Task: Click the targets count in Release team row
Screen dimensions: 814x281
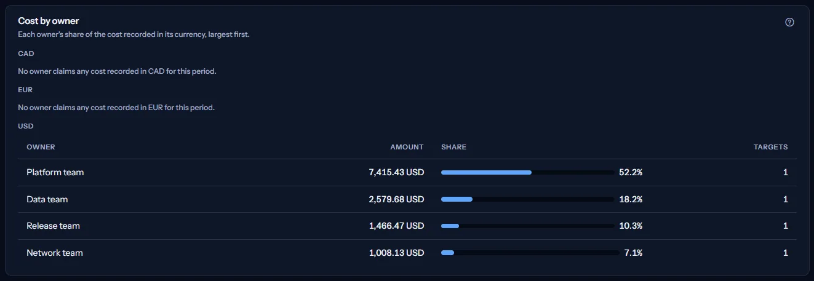Action: [x=786, y=226]
